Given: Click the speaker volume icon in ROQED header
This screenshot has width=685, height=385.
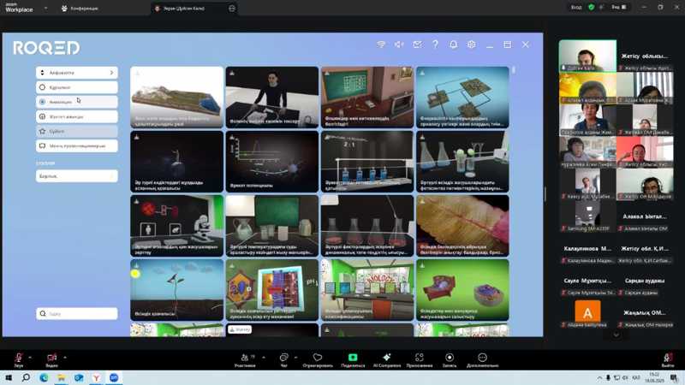Looking at the screenshot, I should point(399,44).
